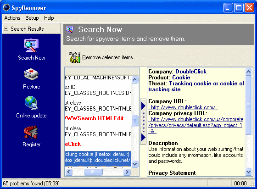Select the WWSearch.HTMLEdit red entry
The image size is (257, 189).
95,118
